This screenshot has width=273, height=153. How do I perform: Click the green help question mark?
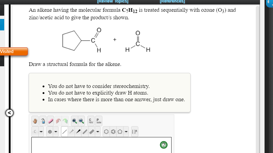164,145
